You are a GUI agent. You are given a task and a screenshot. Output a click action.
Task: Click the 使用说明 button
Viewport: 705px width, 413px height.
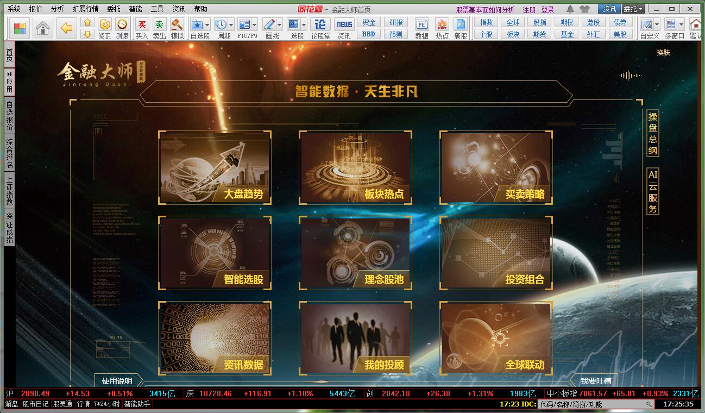pos(117,381)
